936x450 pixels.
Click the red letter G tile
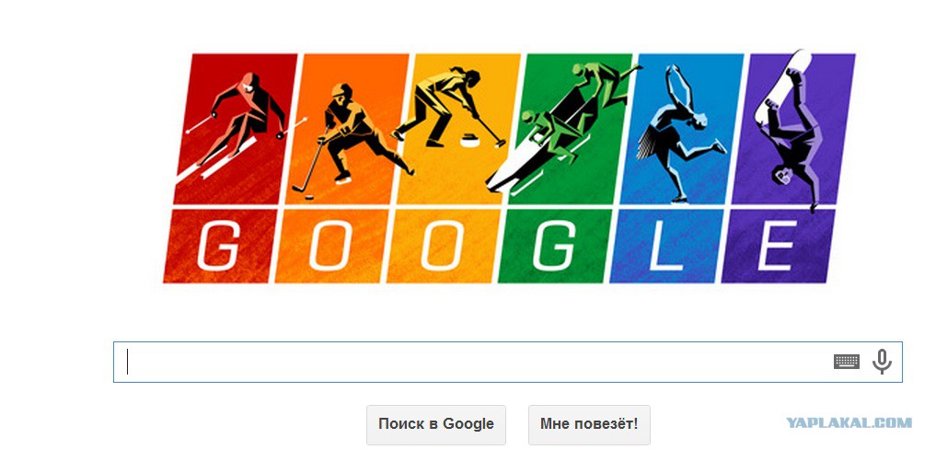[x=220, y=246]
